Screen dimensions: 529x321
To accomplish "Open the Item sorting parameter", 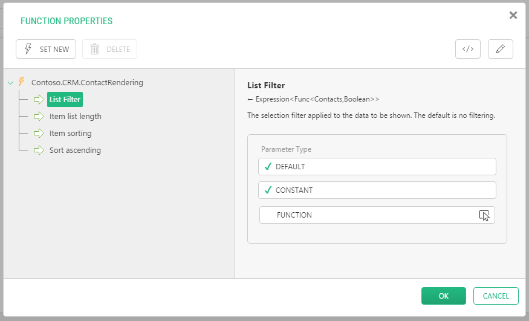I will coord(71,133).
